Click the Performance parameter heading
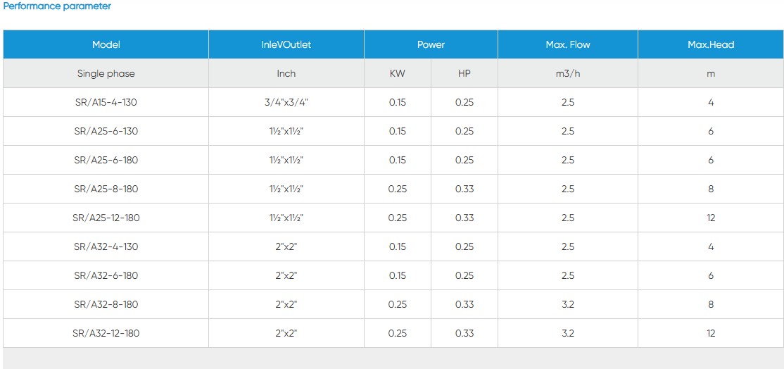The height and width of the screenshot is (369, 784). pyautogui.click(x=58, y=6)
